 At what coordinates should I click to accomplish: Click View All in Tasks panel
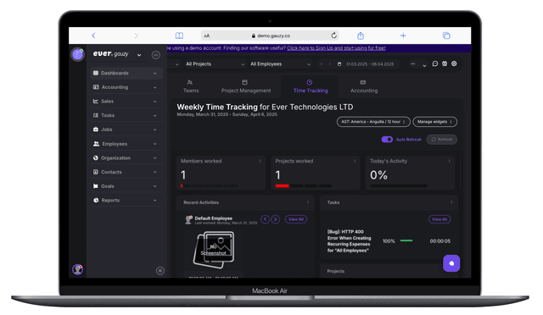tap(439, 219)
